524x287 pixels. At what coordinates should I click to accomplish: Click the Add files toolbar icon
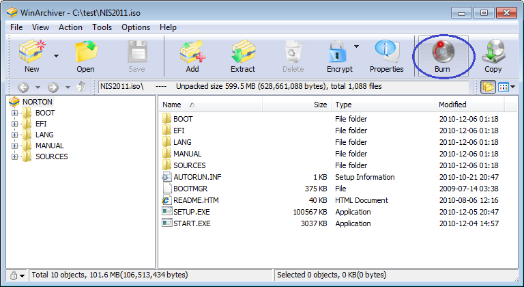[x=192, y=52]
